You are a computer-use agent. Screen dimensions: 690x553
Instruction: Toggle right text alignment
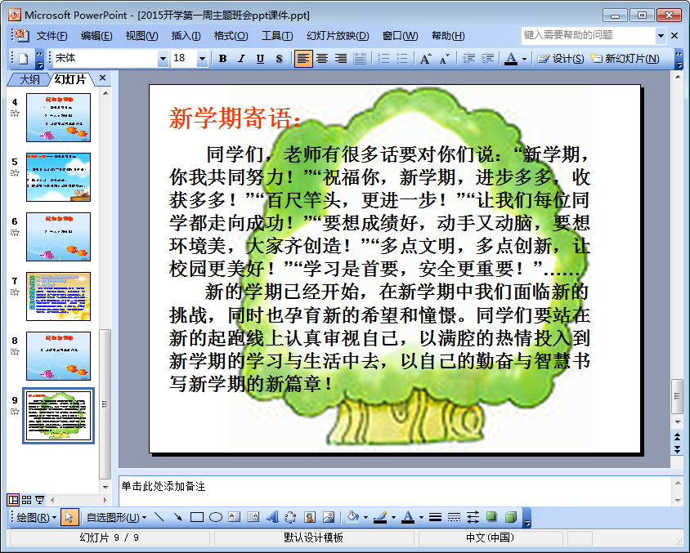click(341, 59)
